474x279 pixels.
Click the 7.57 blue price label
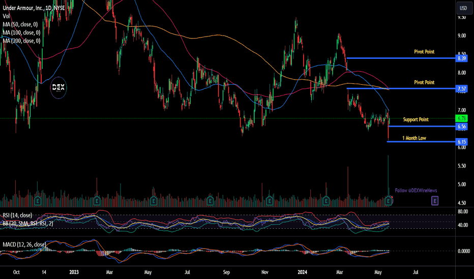click(x=462, y=89)
